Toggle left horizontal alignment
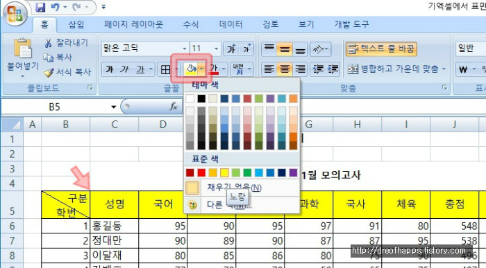The width and height of the screenshot is (486, 268). pos(269,69)
